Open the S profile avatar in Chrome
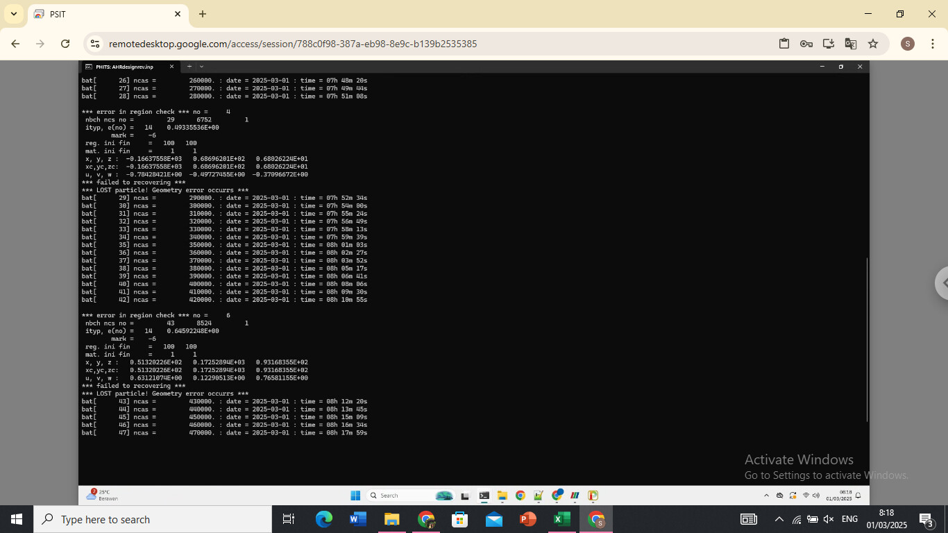This screenshot has height=533, width=948. (x=907, y=43)
